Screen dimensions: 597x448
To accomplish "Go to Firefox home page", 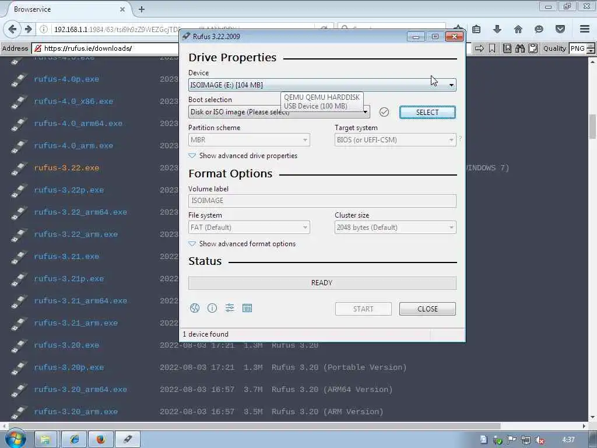I will tap(518, 29).
